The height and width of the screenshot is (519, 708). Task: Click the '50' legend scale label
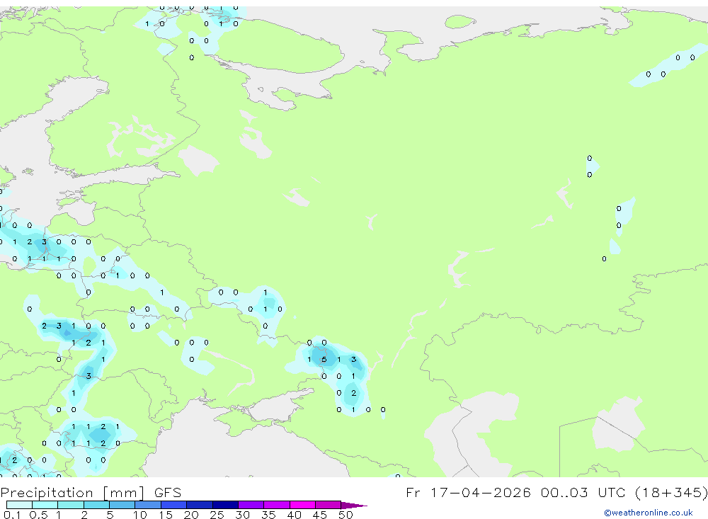coord(346,515)
